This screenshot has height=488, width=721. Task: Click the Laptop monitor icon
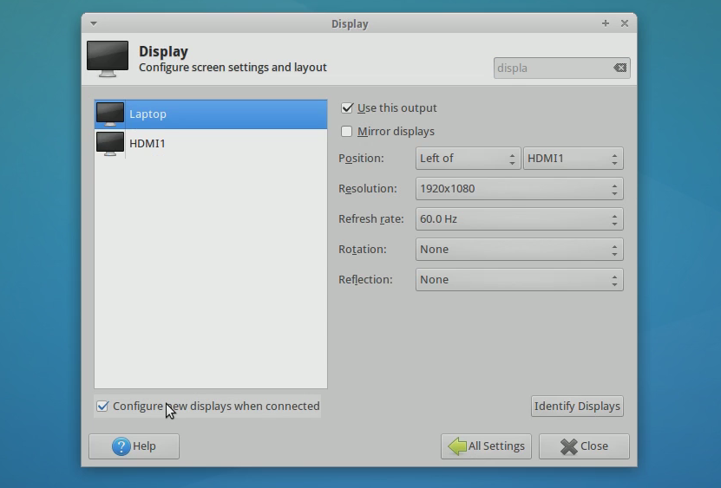click(110, 114)
